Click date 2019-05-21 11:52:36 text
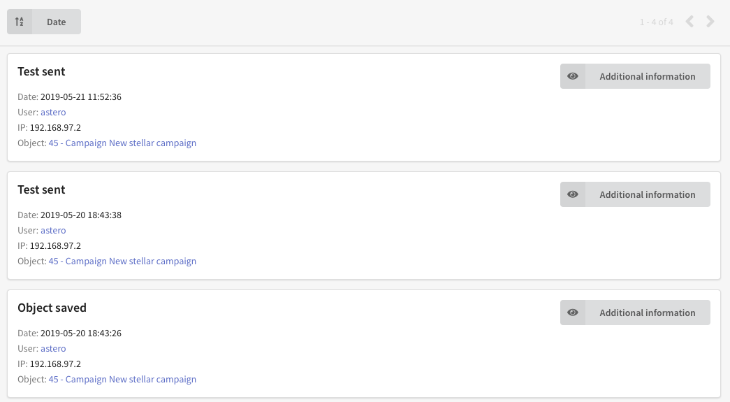The width and height of the screenshot is (730, 402). [81, 97]
